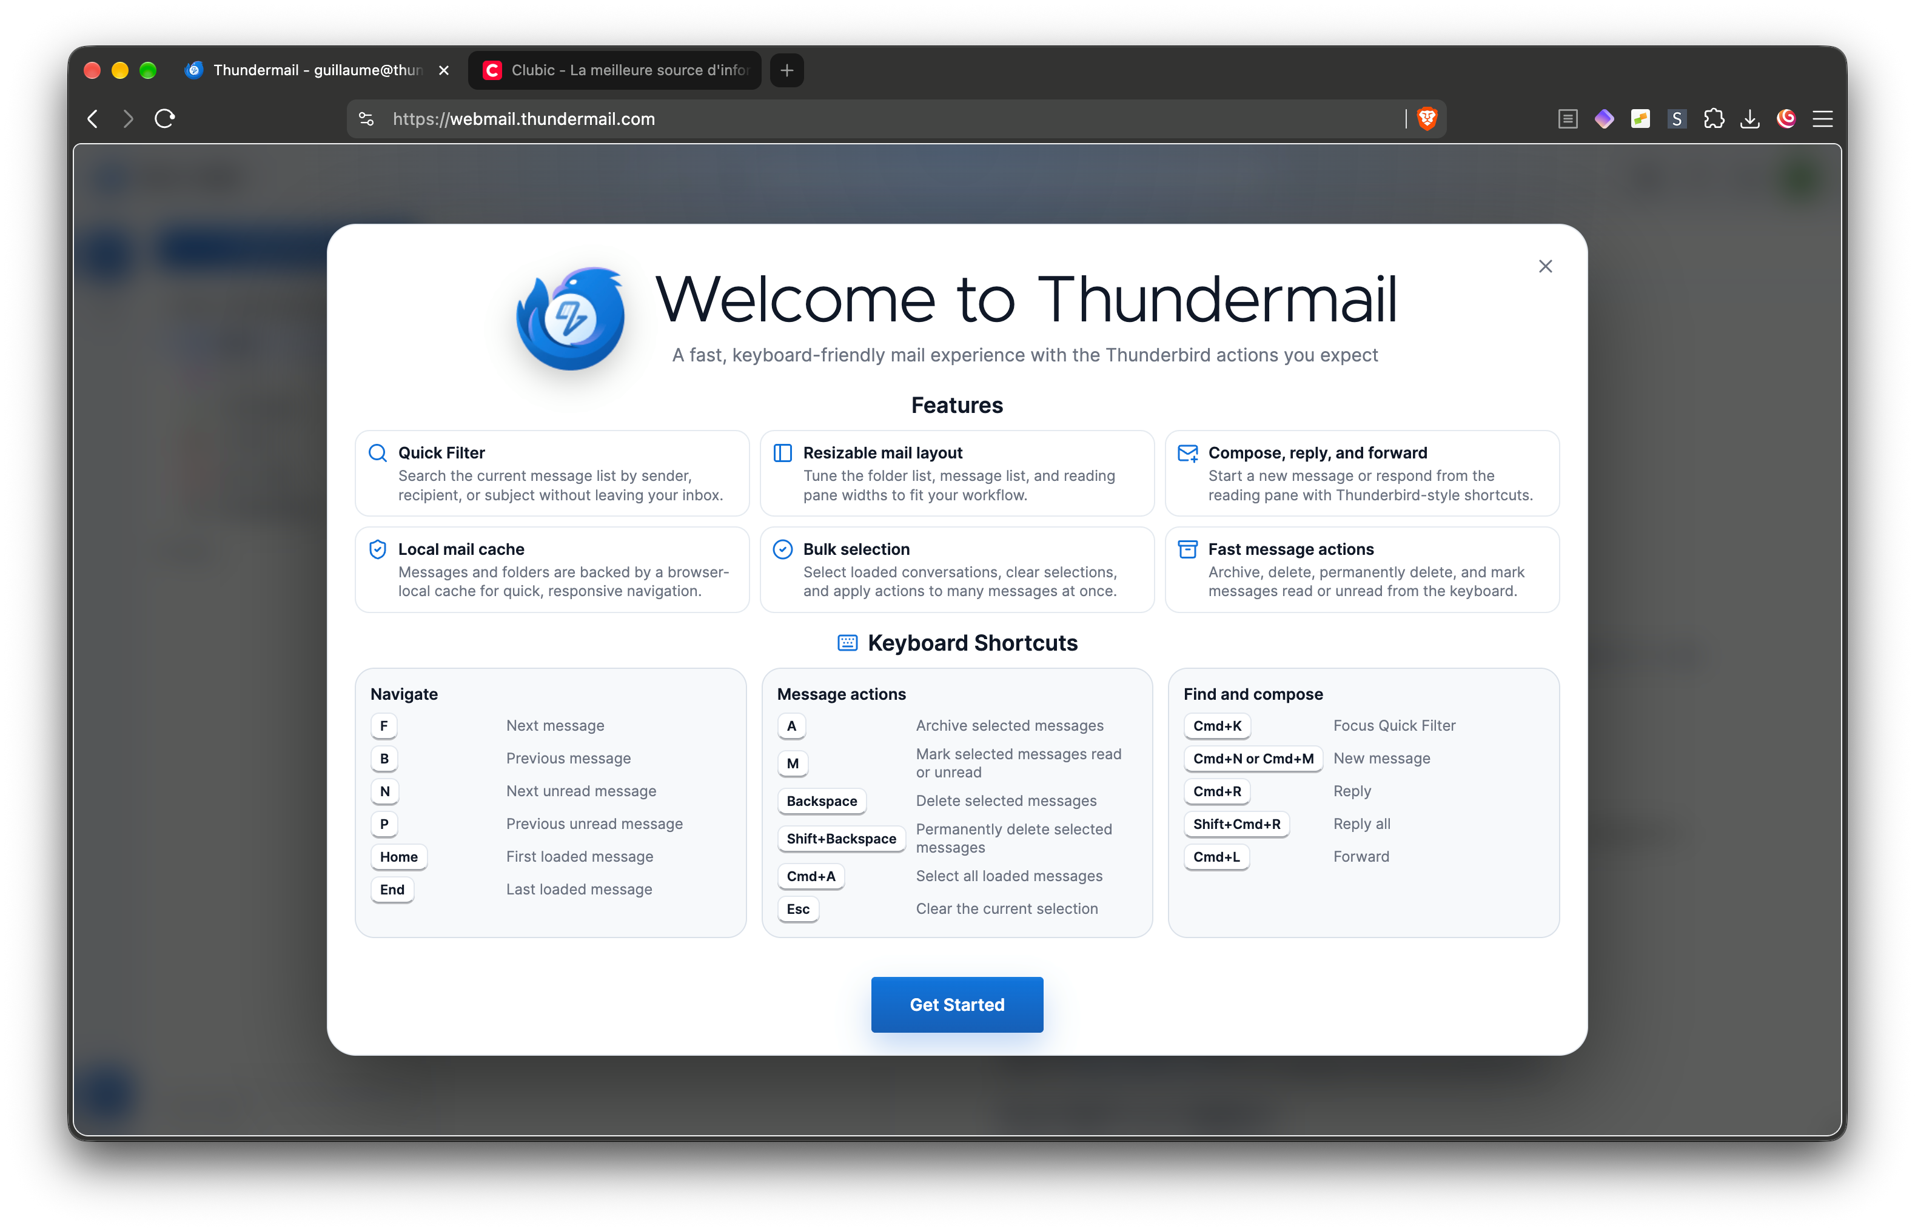Click the "Clear the current selection" text
1915x1231 pixels.
click(1007, 908)
